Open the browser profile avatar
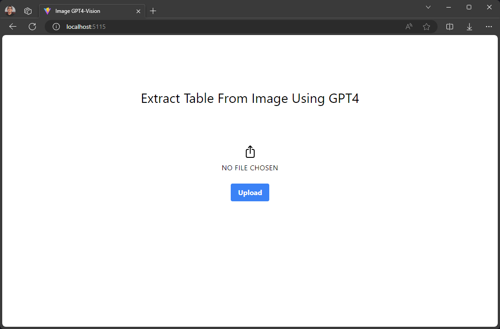The image size is (500, 329). click(x=10, y=11)
